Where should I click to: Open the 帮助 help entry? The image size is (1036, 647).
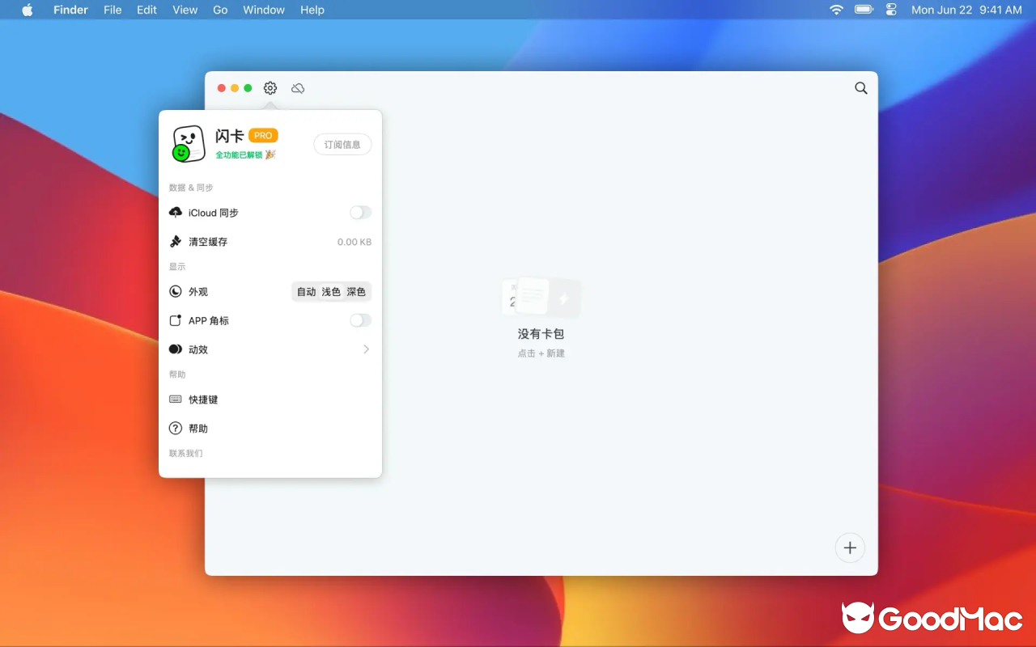click(x=270, y=429)
